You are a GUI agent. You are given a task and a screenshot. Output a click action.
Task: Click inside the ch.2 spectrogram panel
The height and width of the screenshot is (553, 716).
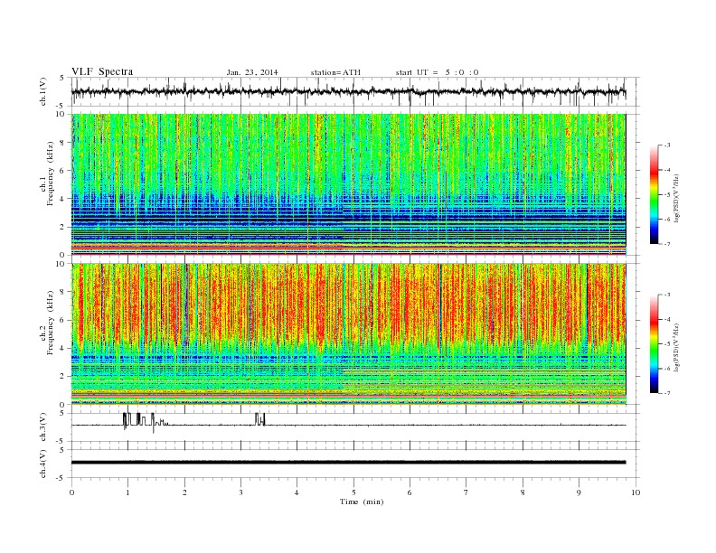(348, 334)
